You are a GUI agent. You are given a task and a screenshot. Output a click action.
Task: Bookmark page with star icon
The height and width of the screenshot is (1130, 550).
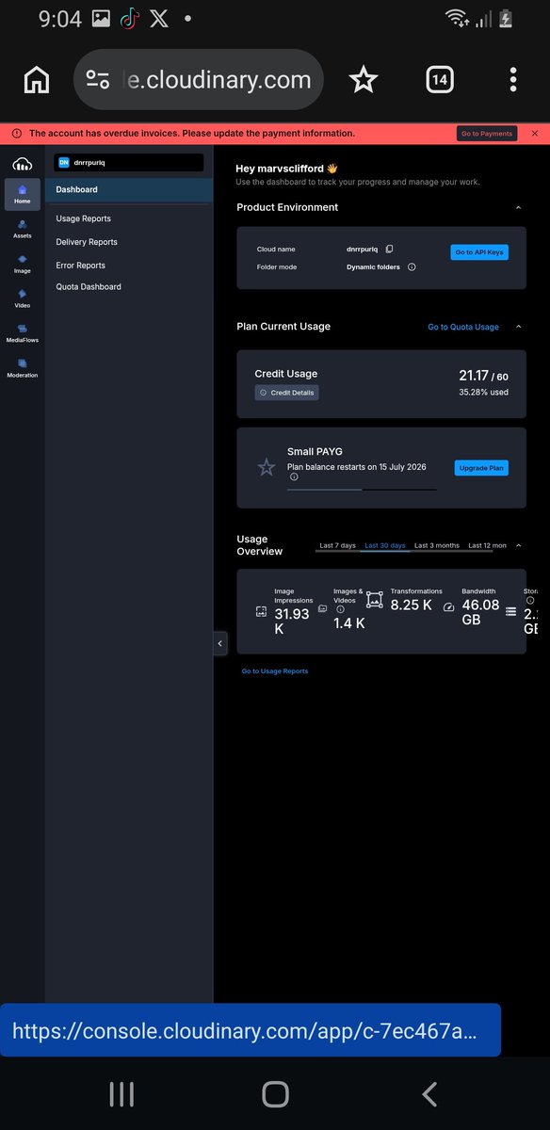(363, 80)
